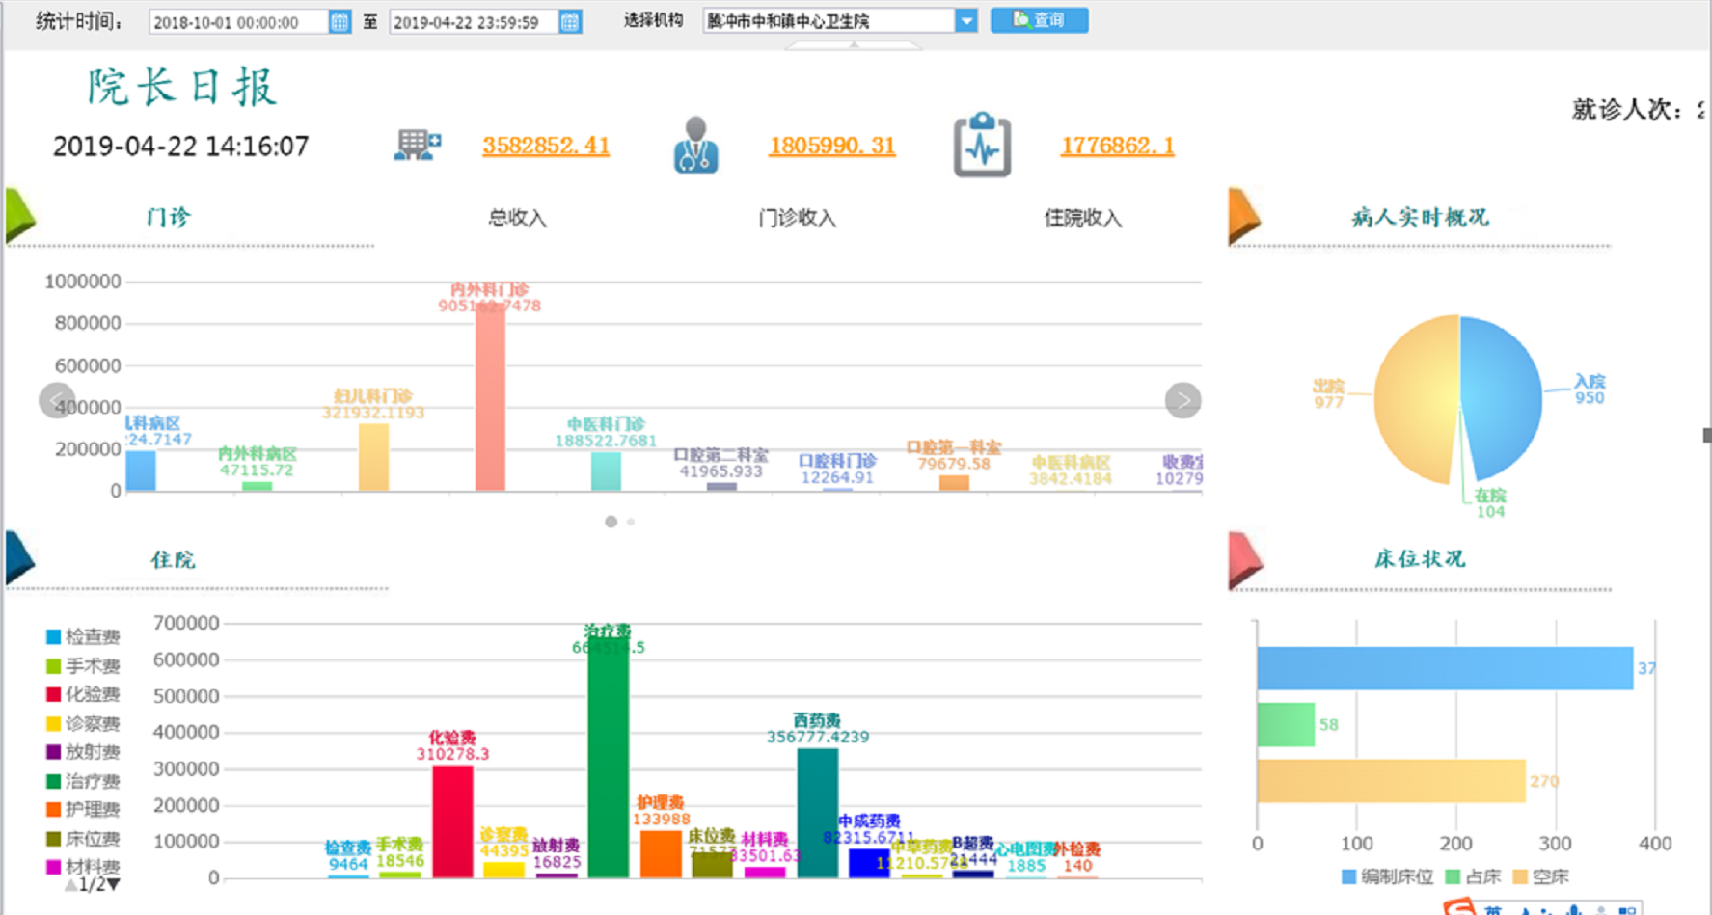Click the start time input field
Screen dimensions: 1712x915
[x=237, y=21]
